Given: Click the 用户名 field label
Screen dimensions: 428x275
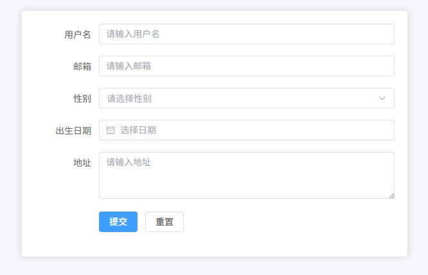Looking at the screenshot, I should pos(78,35).
